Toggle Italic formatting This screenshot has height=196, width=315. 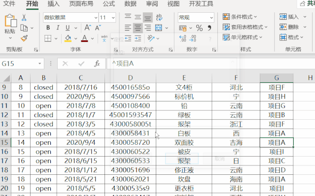58,28
